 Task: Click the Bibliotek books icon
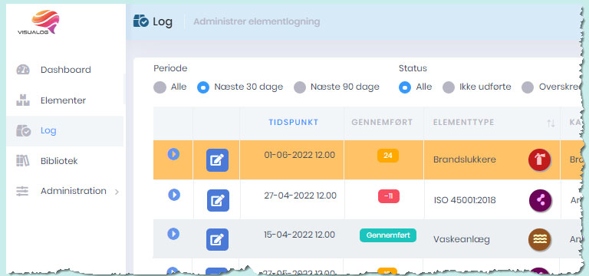click(23, 161)
